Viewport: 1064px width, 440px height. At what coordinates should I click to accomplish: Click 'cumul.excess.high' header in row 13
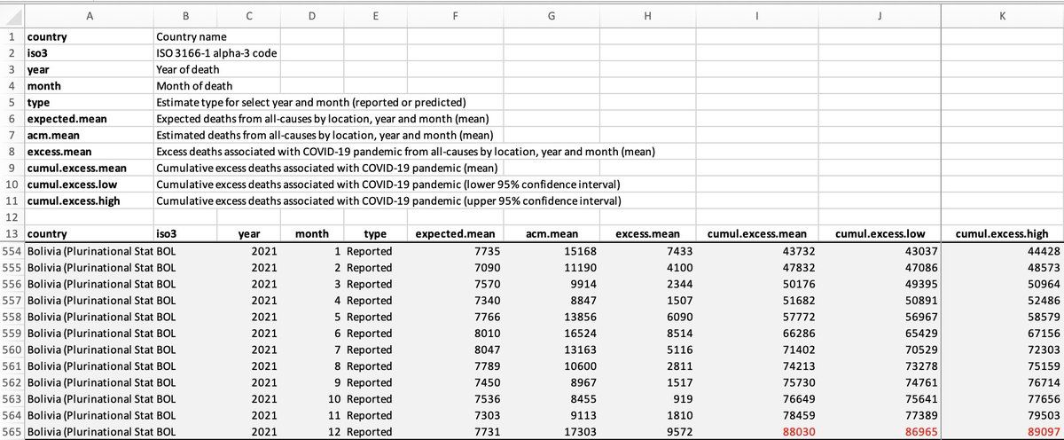[x=1002, y=234]
